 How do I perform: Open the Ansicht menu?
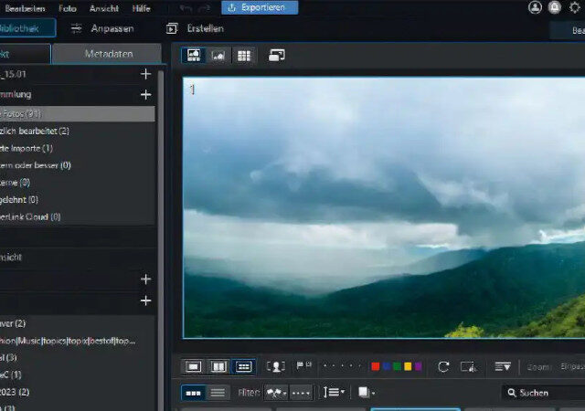[x=104, y=8]
